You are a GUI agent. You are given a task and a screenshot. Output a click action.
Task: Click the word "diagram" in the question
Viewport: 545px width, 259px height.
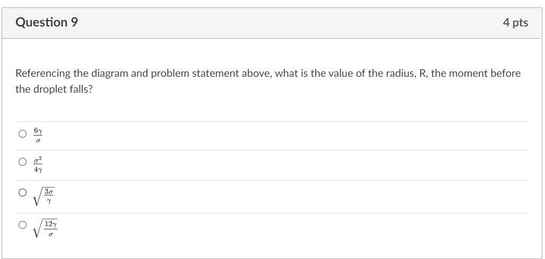click(x=109, y=74)
